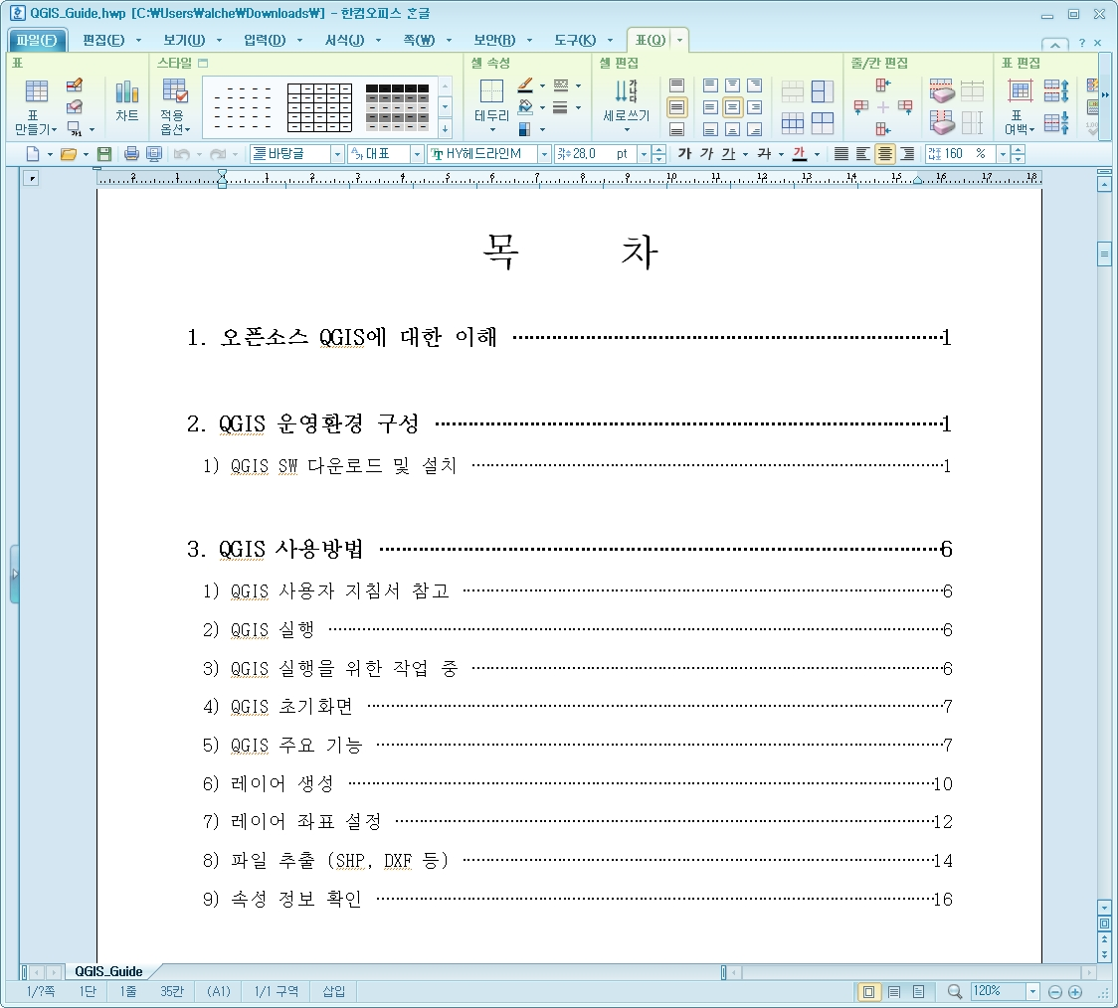
Task: Toggle underline (가) formatting
Action: [x=728, y=153]
